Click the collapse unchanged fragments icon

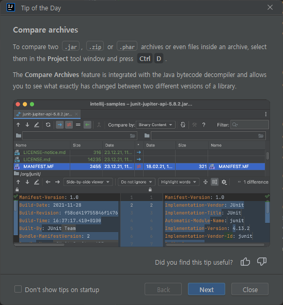pos(206,182)
